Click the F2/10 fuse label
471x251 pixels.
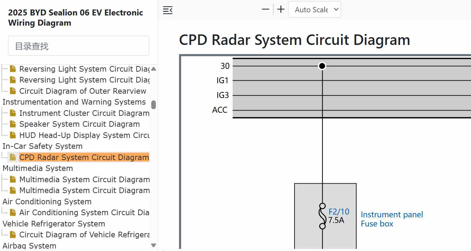point(339,212)
